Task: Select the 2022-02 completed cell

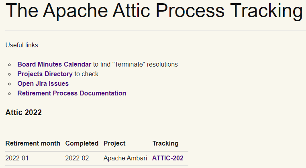Action: coord(77,158)
